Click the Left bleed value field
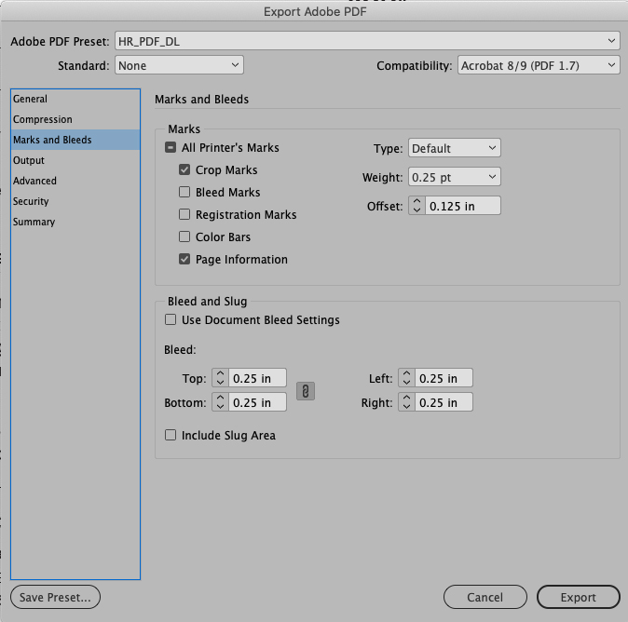The height and width of the screenshot is (622, 628). 444,378
